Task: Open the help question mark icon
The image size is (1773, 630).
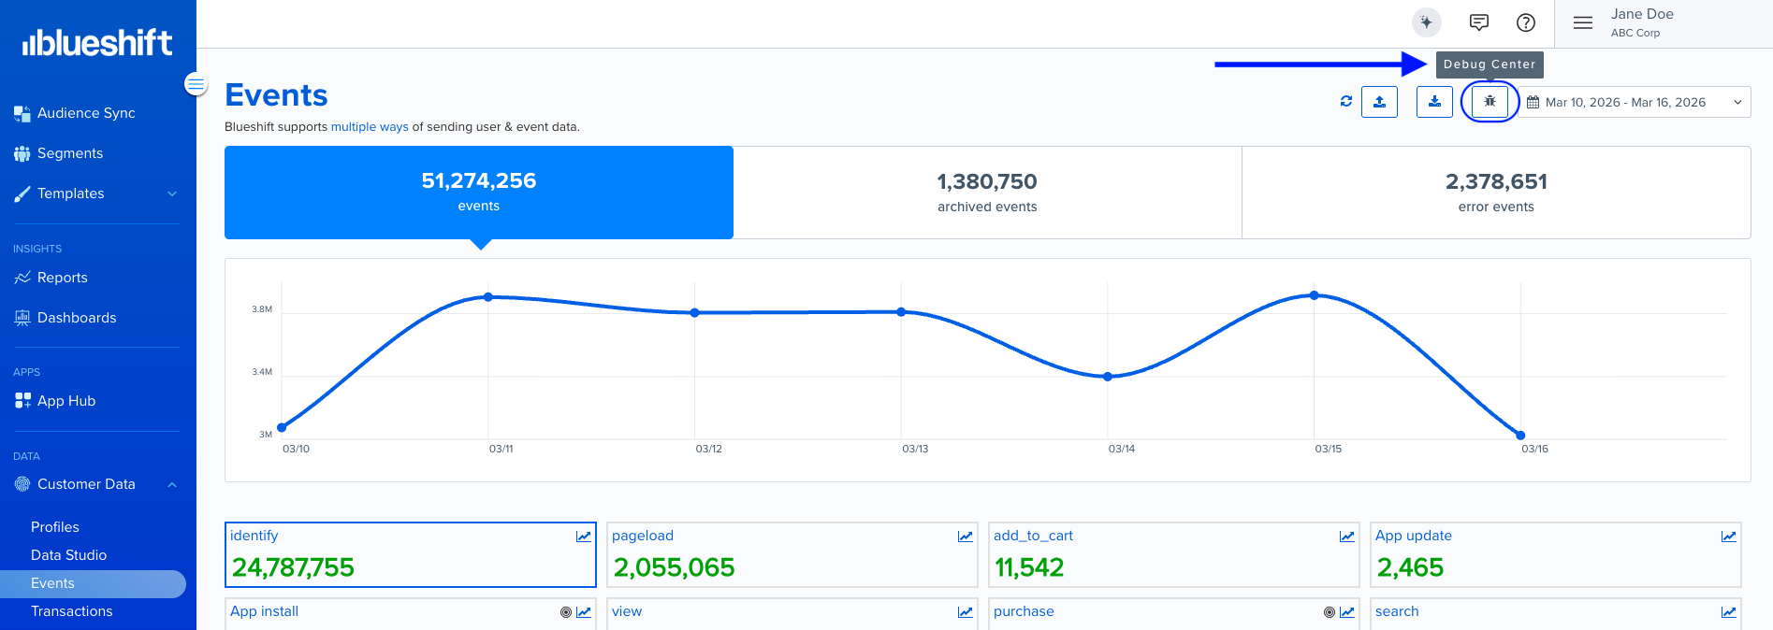Action: (1525, 22)
